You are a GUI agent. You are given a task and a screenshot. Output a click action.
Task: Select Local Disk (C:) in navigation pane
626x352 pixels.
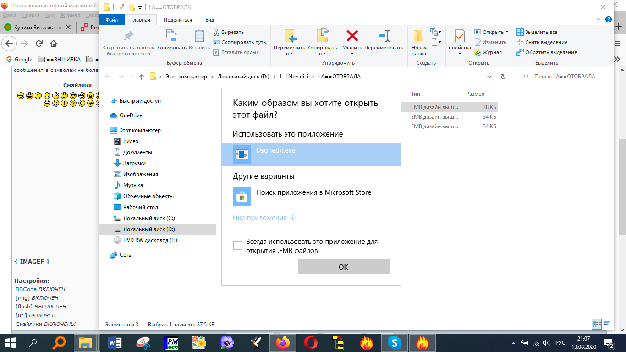click(x=148, y=218)
